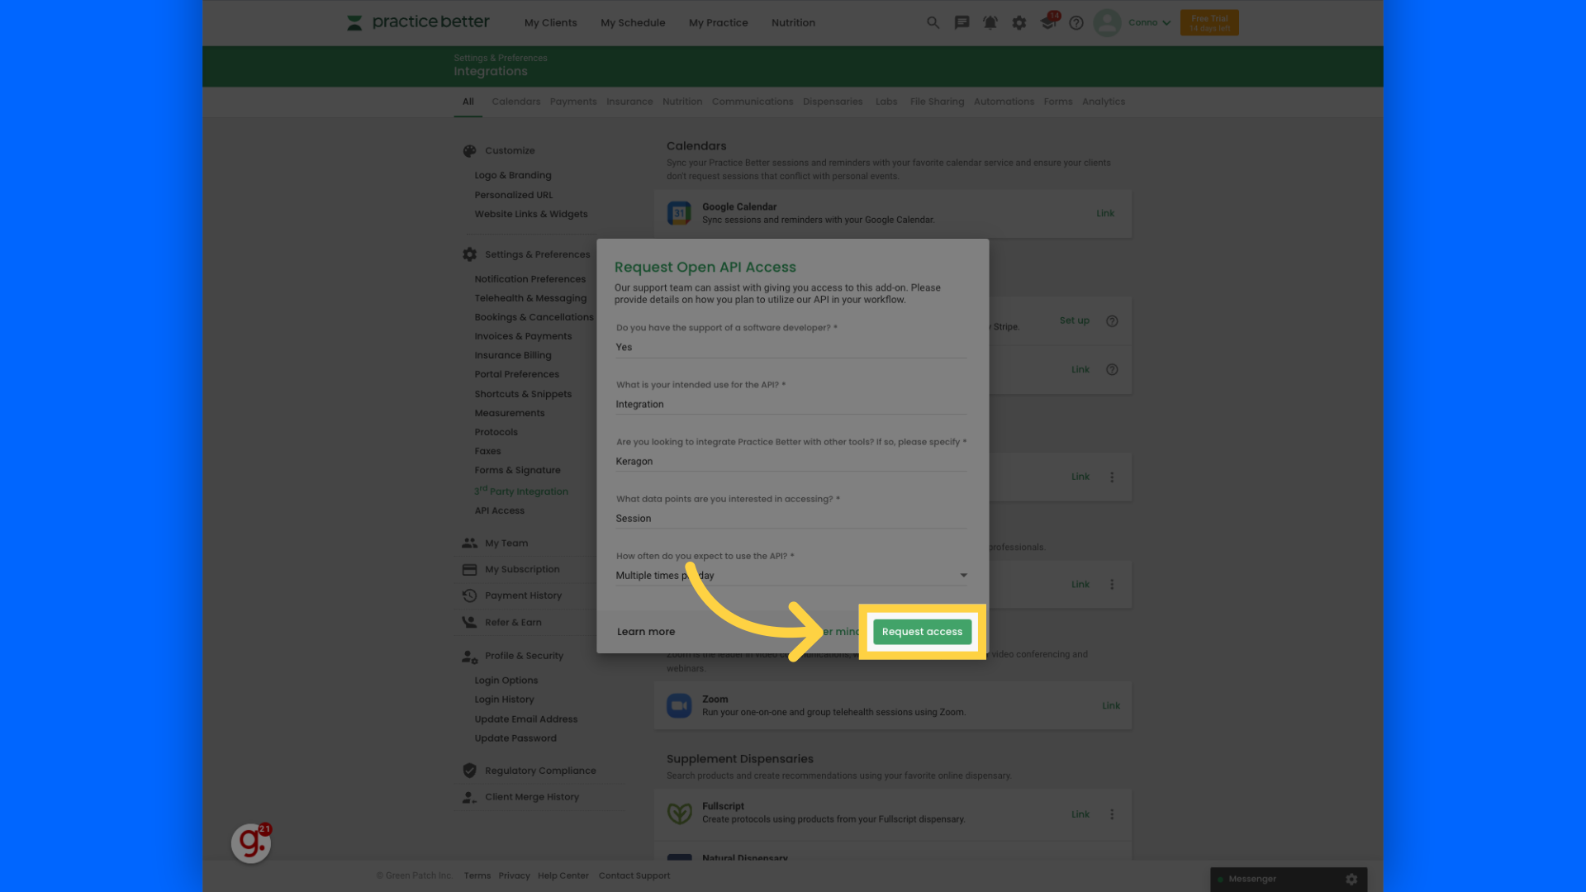The image size is (1586, 892).
Task: Open Login History page
Action: 504,700
